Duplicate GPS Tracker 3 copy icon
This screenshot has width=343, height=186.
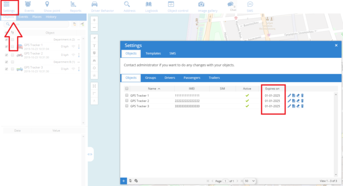point(293,106)
